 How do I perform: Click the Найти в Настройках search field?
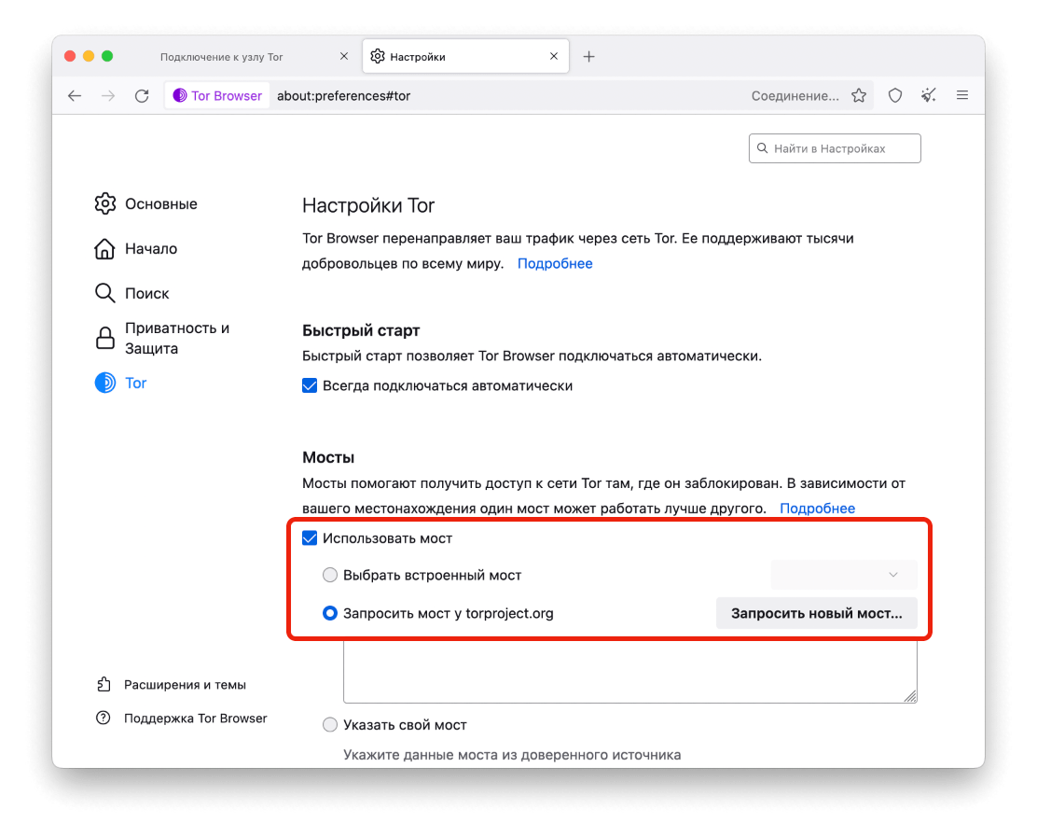(835, 147)
